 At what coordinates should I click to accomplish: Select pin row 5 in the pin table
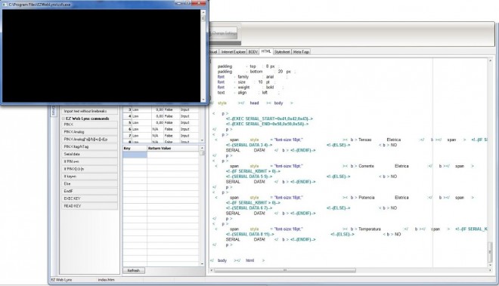pos(161,123)
